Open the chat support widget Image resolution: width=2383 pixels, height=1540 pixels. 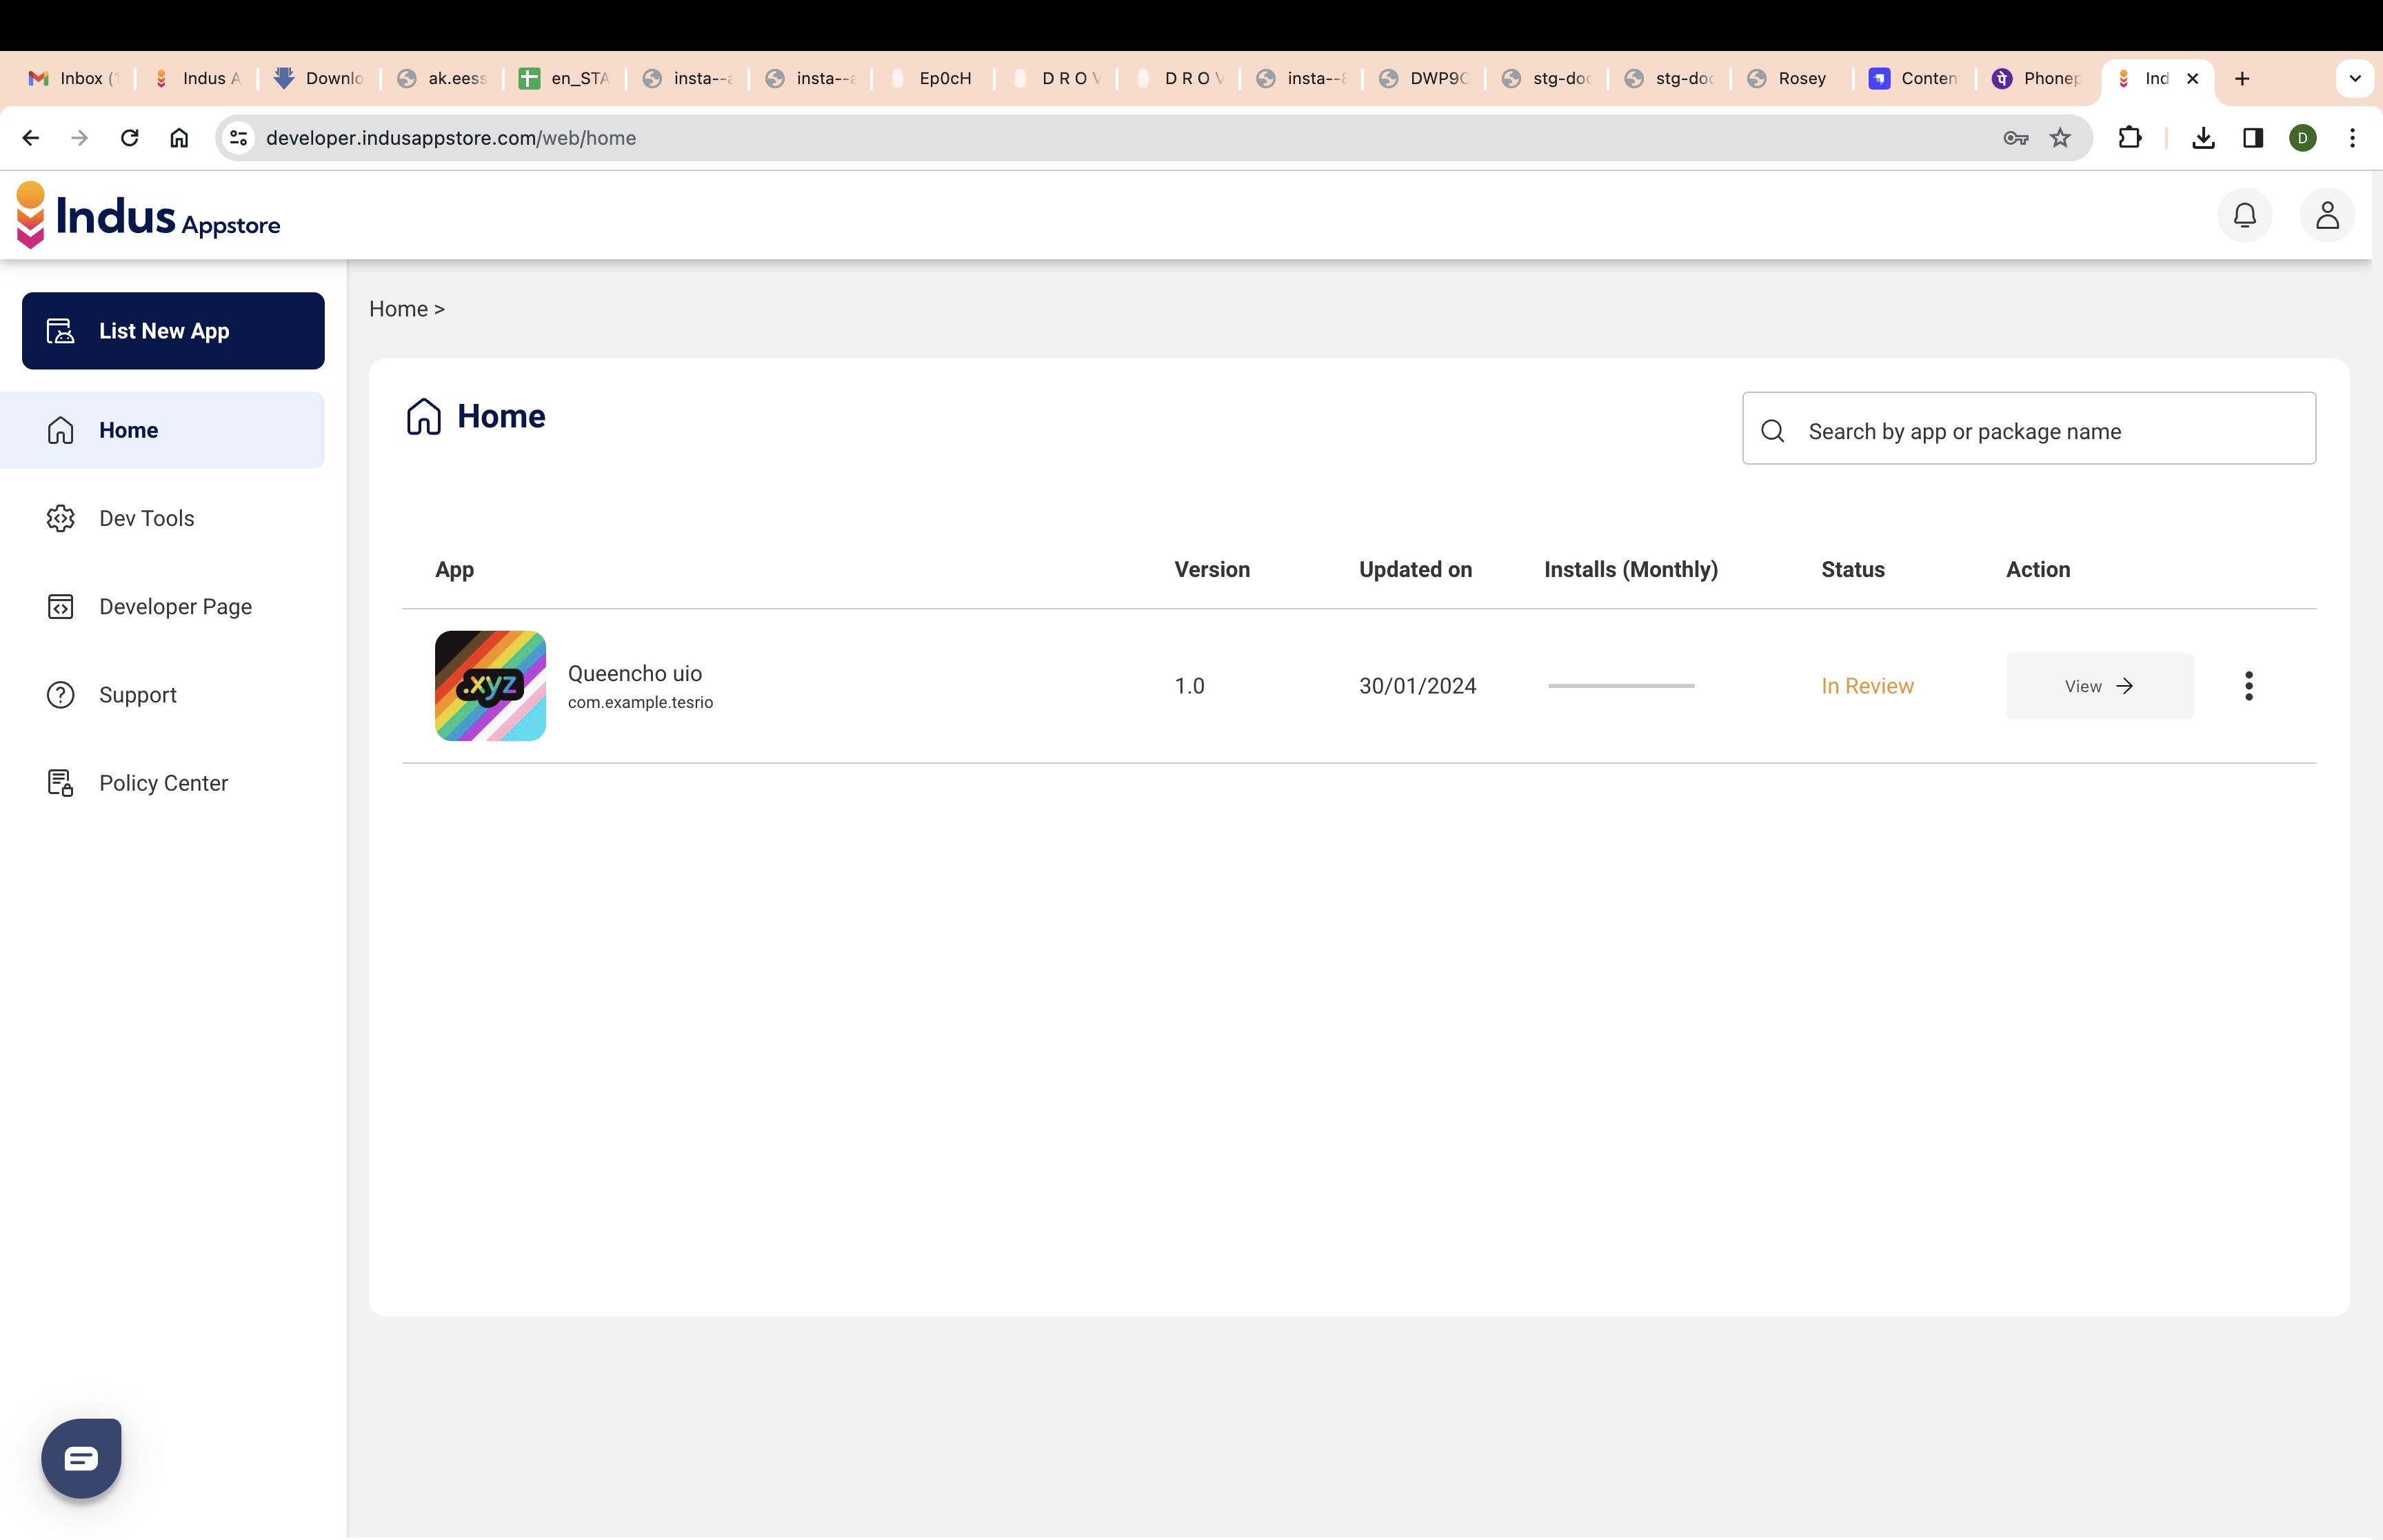81,1458
